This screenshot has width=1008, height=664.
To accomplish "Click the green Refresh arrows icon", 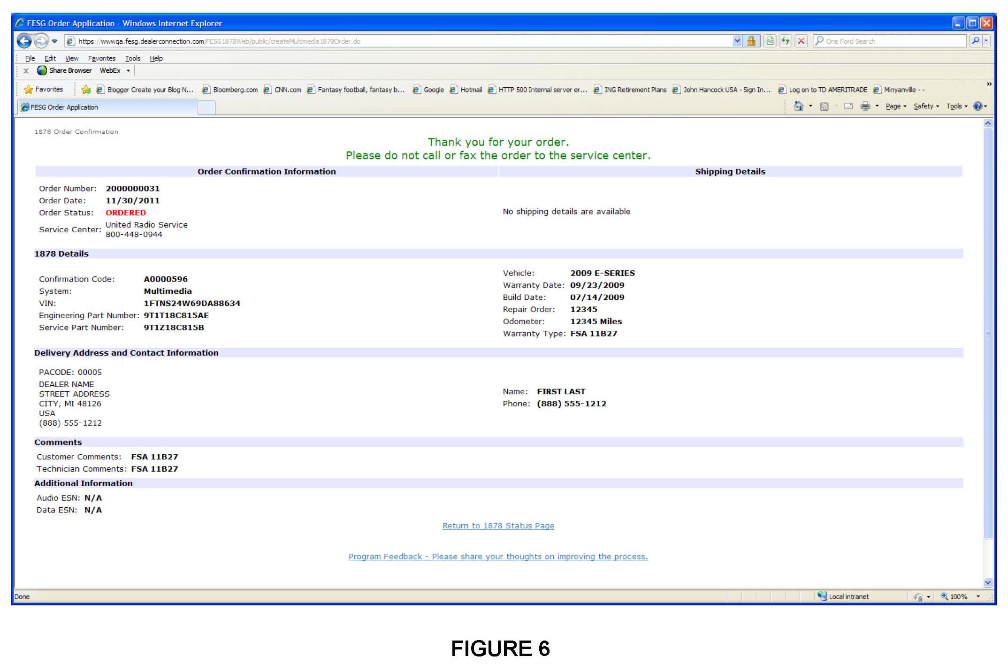I will point(786,41).
